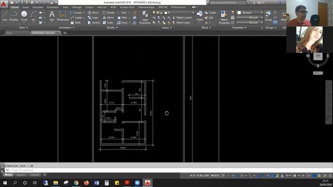Click the Fillet tool
This screenshot has height=187, width=333.
pyautogui.click(x=122, y=18)
